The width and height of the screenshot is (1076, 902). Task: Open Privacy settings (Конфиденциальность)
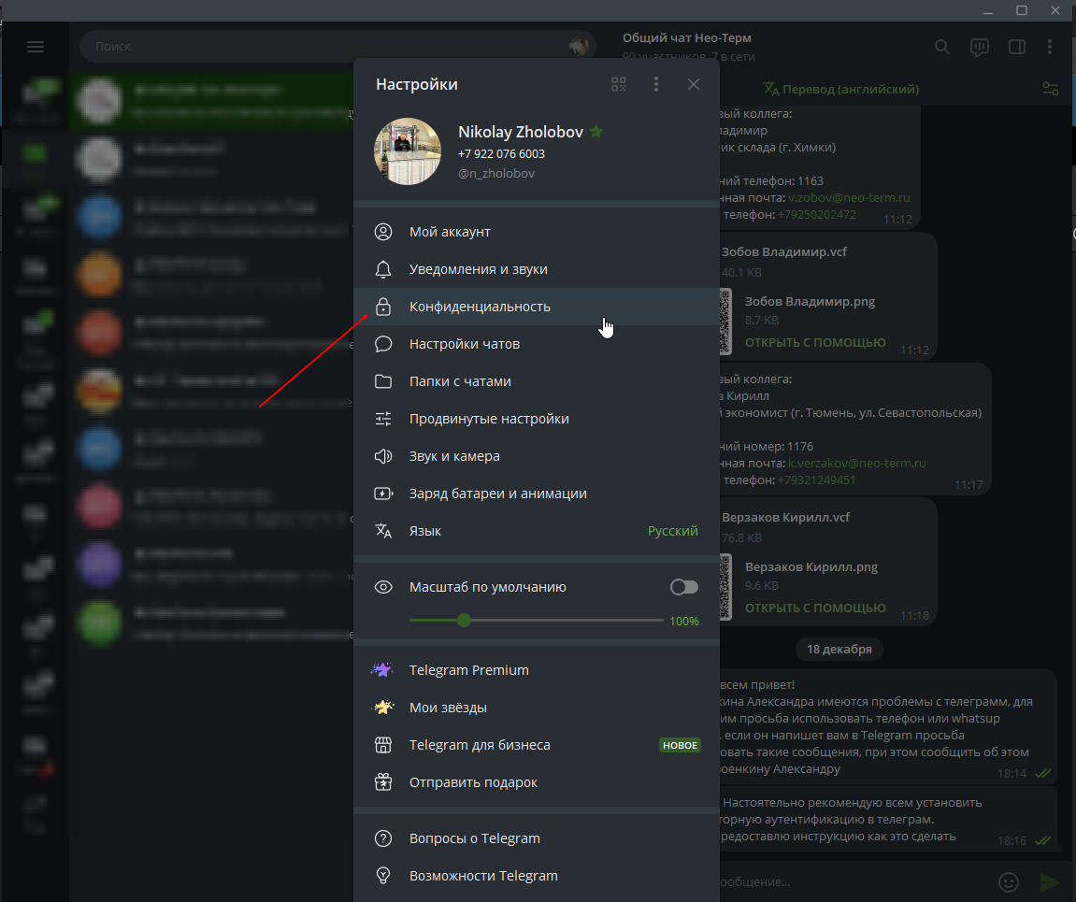(537, 307)
